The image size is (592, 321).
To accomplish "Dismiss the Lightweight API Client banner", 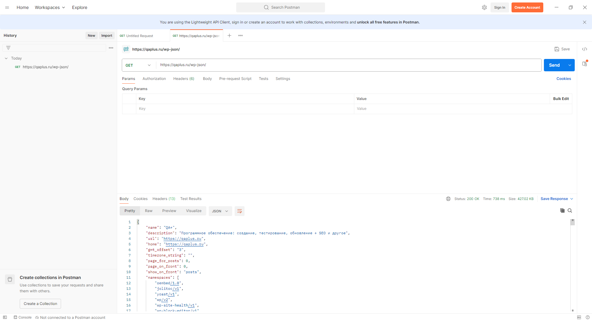I will tap(585, 22).
